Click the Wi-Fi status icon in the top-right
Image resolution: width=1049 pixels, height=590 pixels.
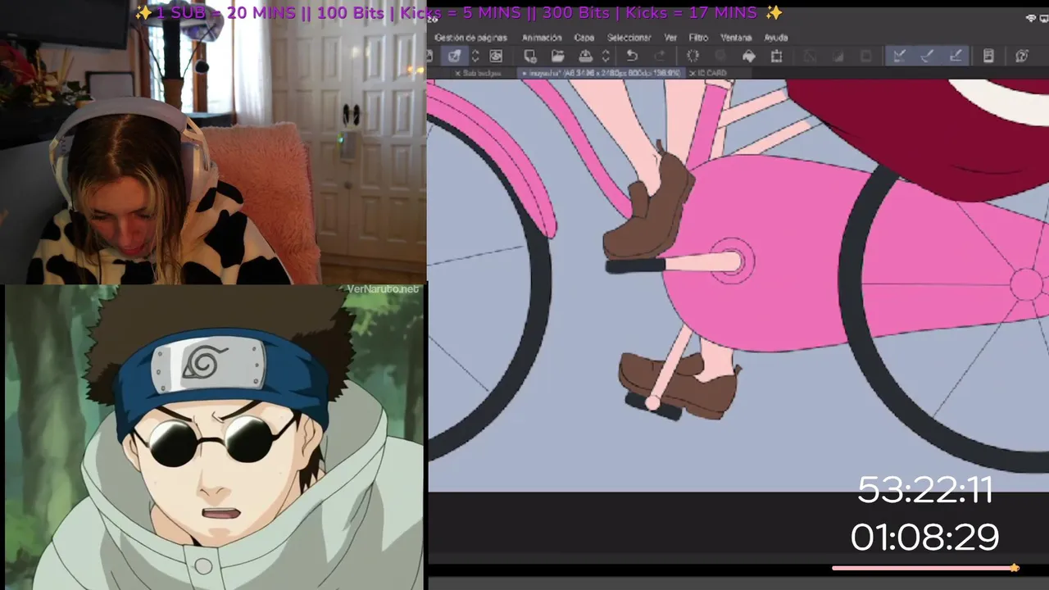click(x=1031, y=18)
